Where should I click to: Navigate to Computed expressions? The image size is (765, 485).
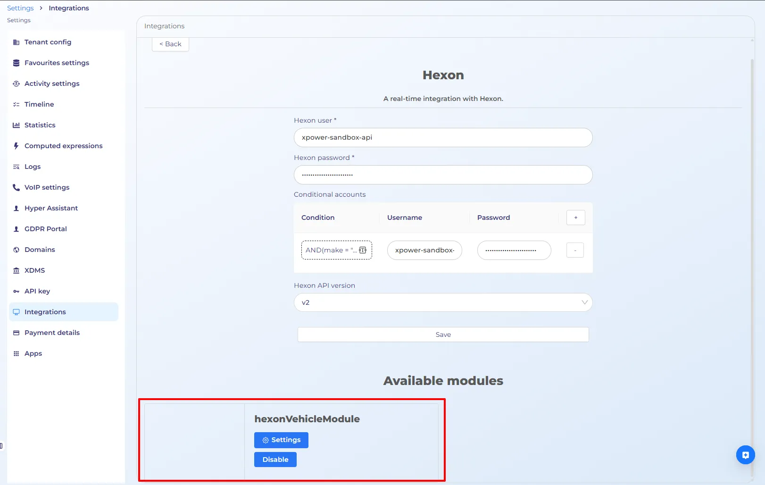point(64,146)
